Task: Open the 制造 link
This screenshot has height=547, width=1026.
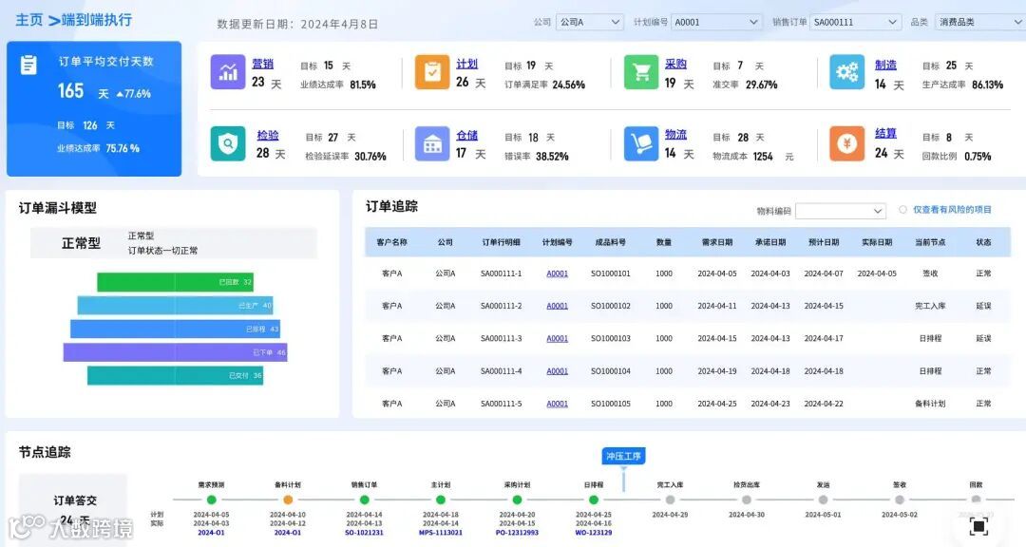Action: (x=885, y=65)
